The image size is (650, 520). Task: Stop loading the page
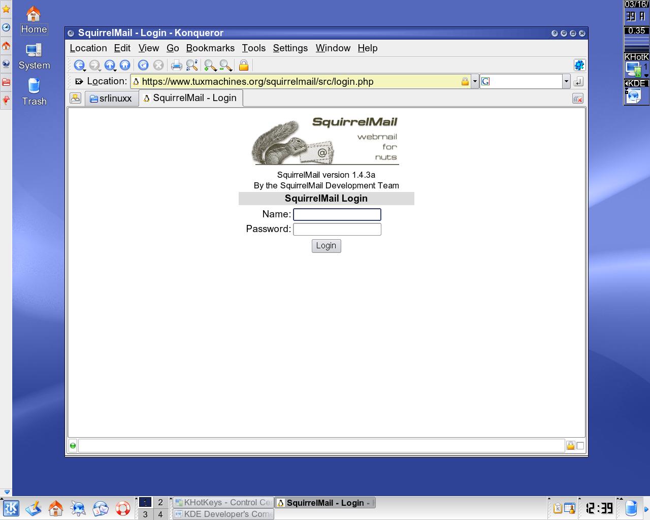click(x=158, y=65)
